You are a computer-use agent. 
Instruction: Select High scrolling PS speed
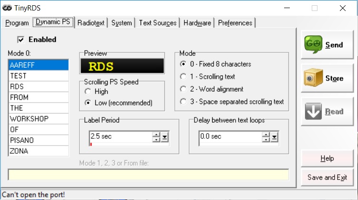click(x=88, y=92)
